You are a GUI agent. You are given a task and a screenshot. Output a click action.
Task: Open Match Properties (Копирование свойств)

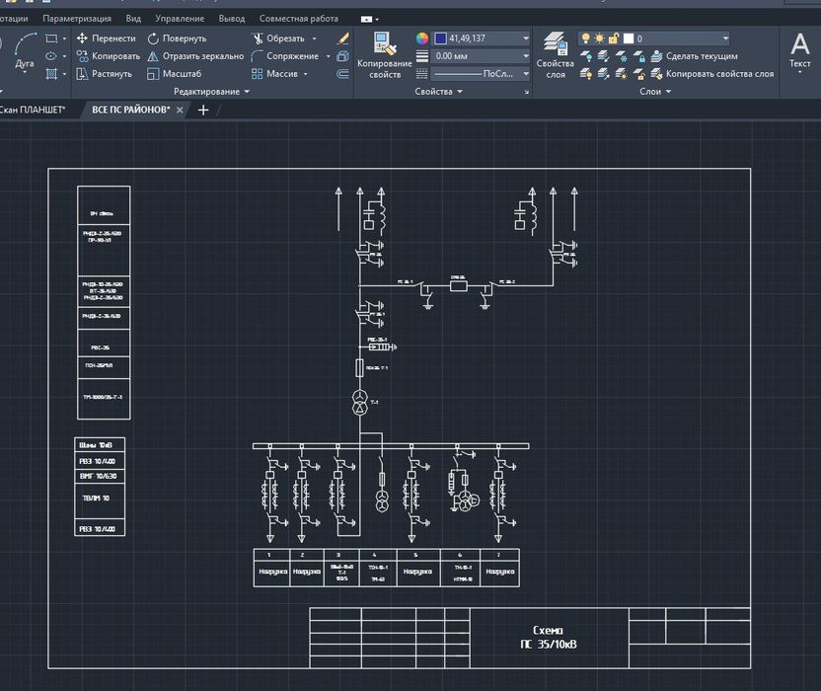[384, 55]
